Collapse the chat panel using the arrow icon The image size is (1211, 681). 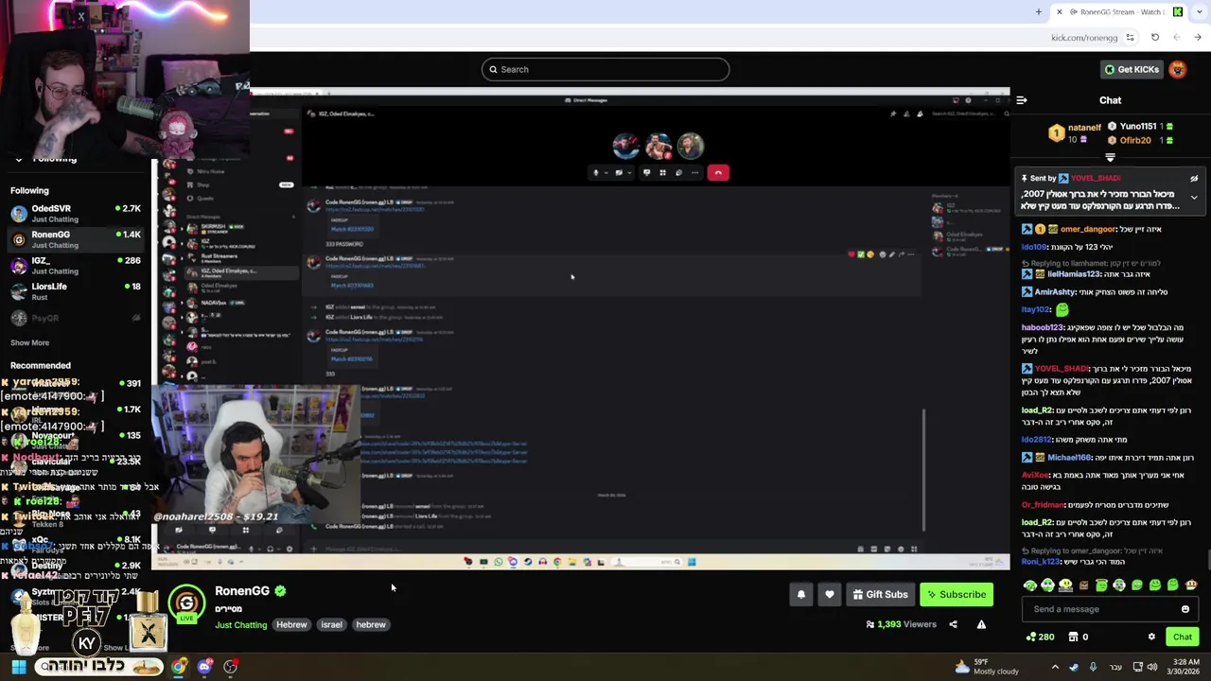[1022, 100]
